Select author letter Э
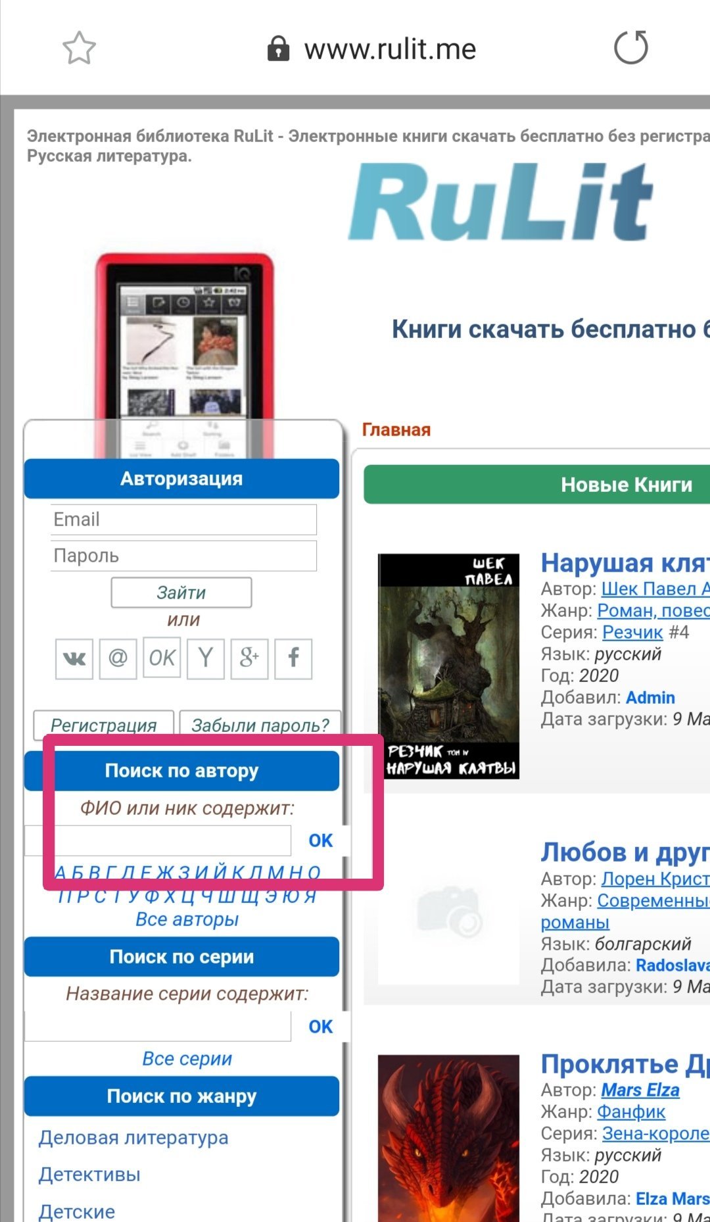710x1222 pixels. 271,896
